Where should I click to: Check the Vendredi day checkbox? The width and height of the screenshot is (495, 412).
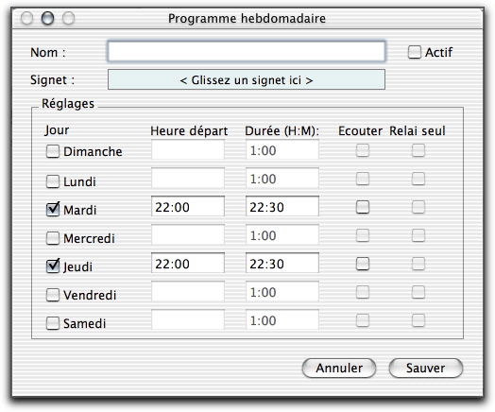(x=53, y=295)
